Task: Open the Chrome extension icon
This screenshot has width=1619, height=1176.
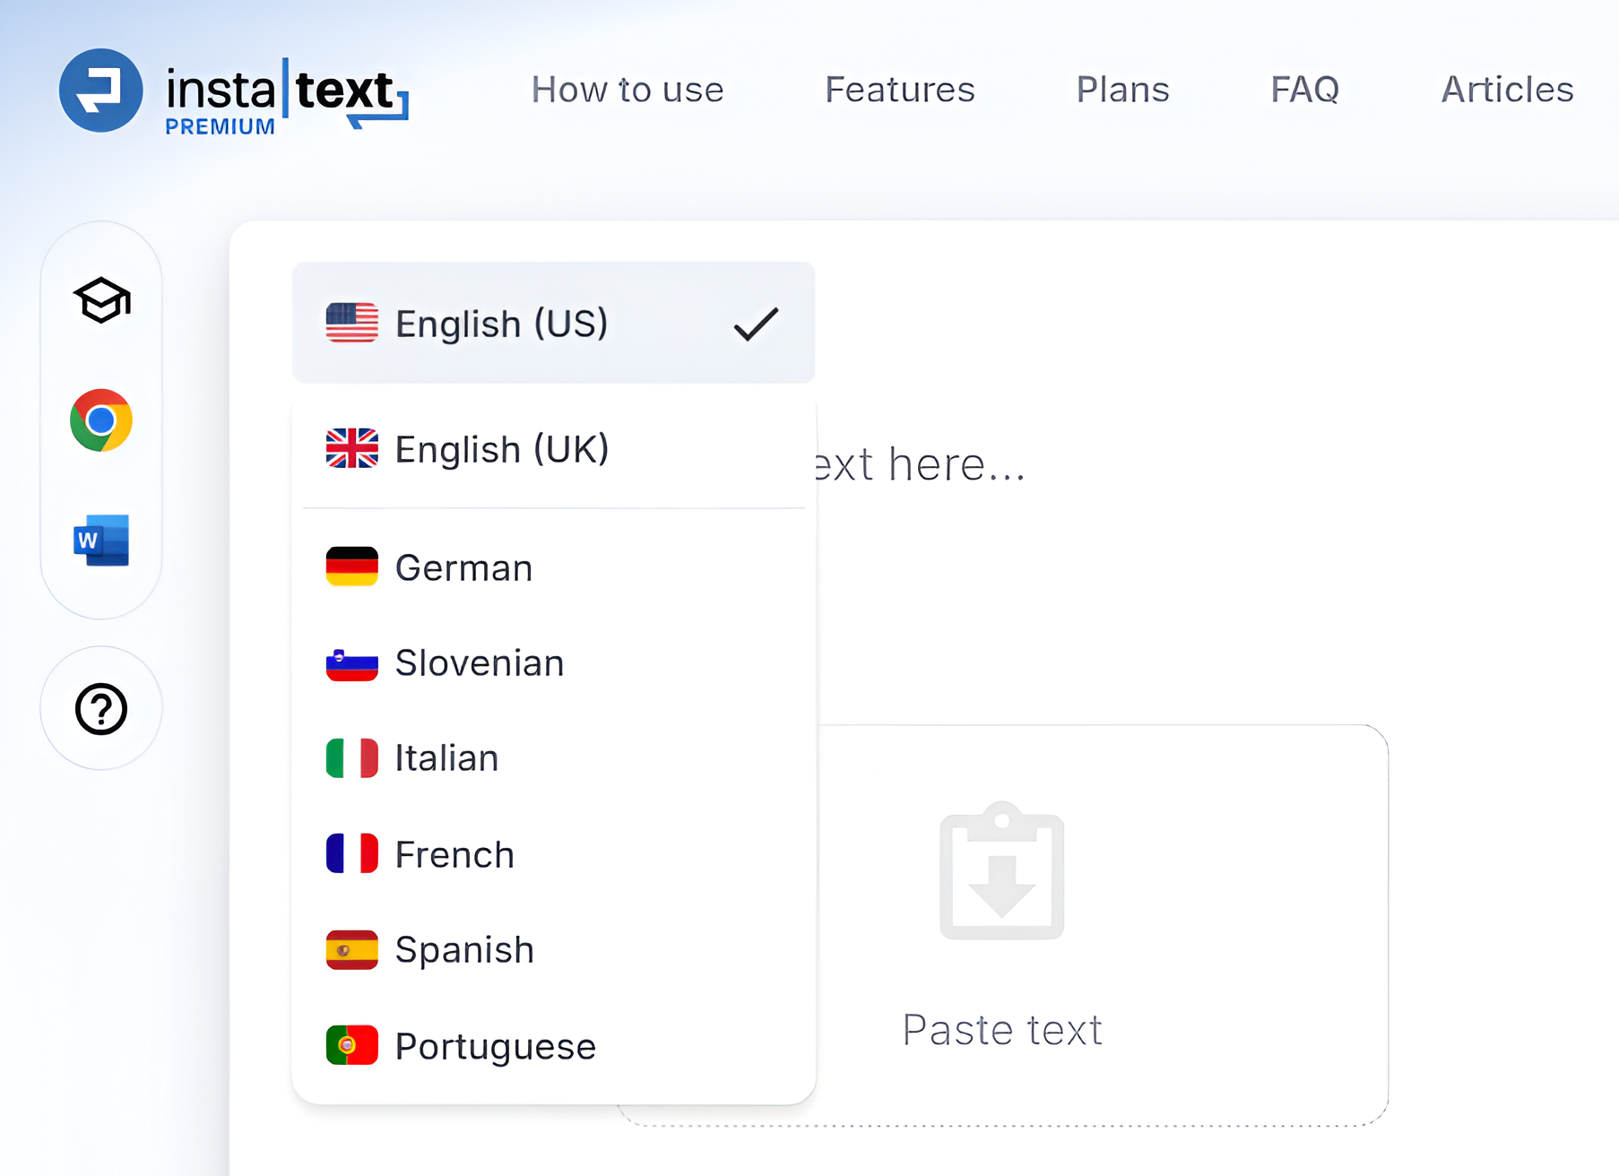Action: pos(101,421)
